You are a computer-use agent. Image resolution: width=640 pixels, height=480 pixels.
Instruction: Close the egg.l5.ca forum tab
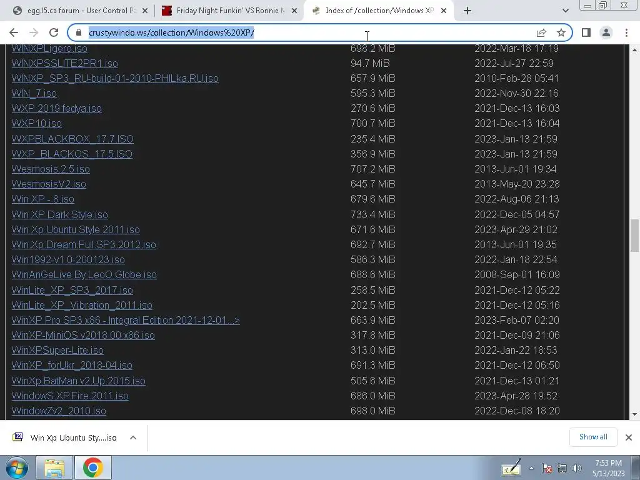145,11
